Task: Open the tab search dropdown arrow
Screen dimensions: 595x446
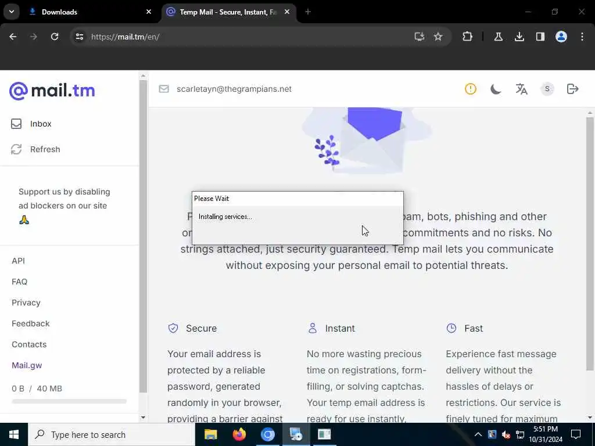Action: click(x=12, y=12)
